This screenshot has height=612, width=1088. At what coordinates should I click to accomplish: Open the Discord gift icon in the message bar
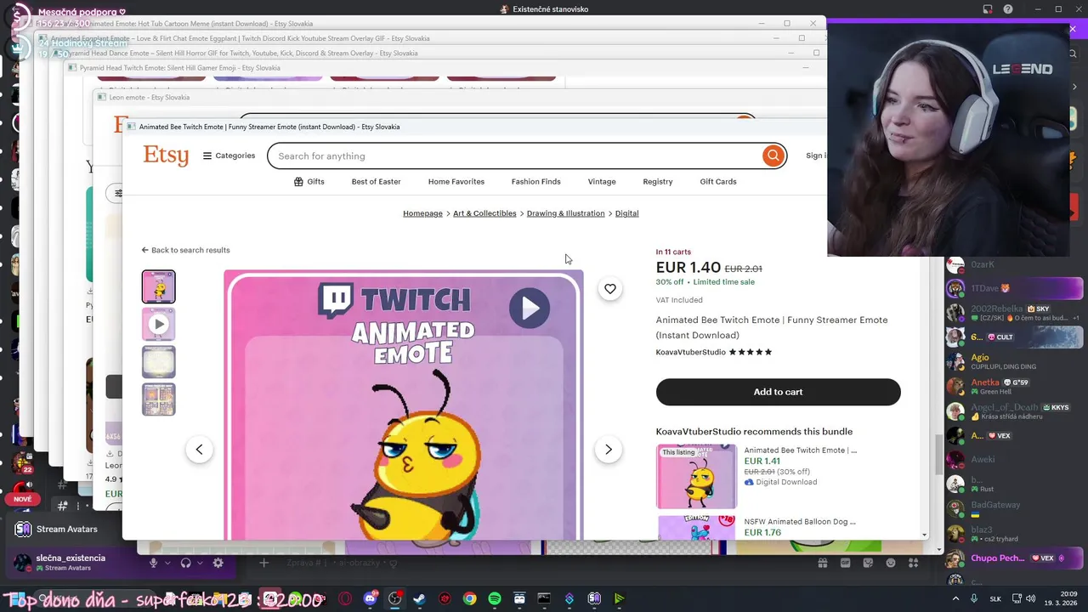click(823, 563)
